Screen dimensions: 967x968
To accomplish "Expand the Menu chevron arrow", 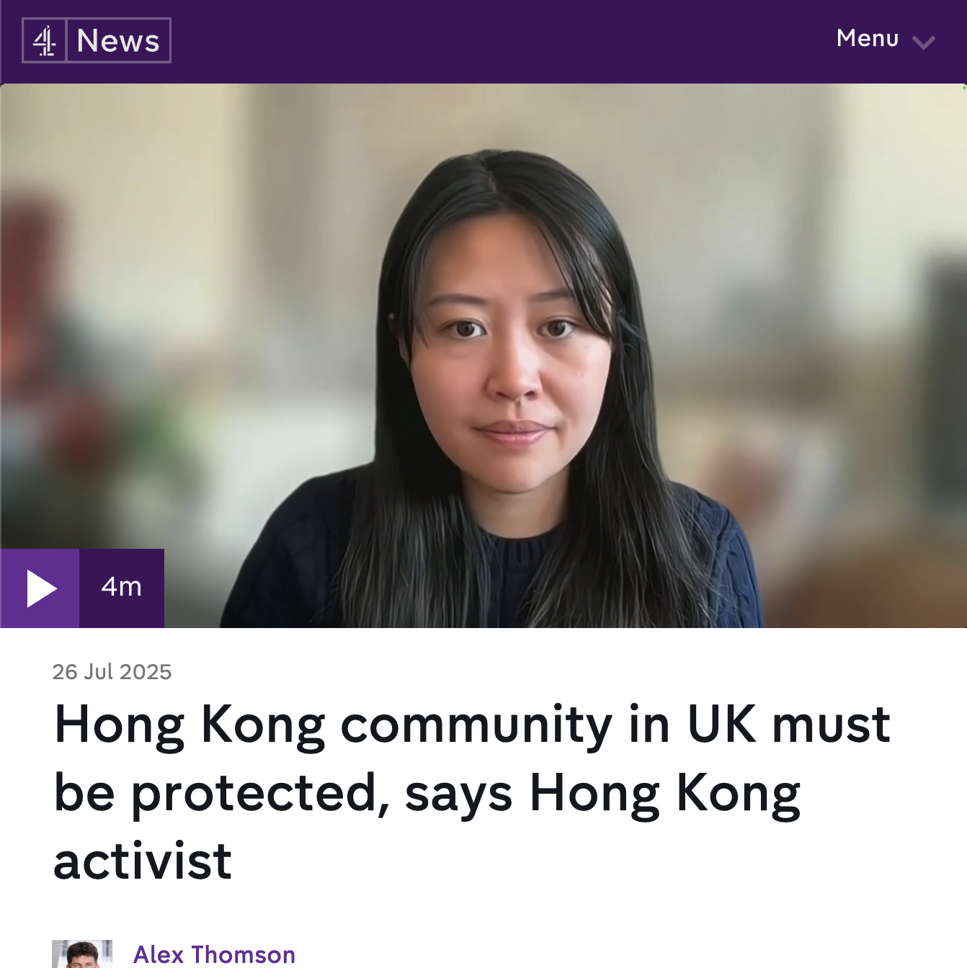I will coord(923,42).
